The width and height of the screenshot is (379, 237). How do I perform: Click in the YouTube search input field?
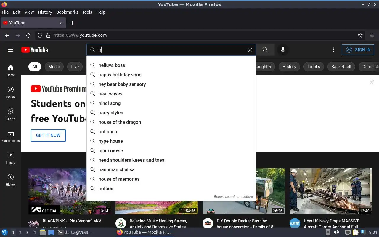coord(172,50)
